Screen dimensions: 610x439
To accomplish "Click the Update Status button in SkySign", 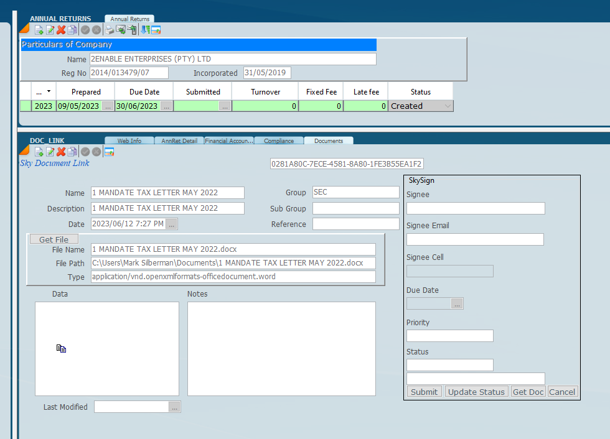I will coord(476,392).
